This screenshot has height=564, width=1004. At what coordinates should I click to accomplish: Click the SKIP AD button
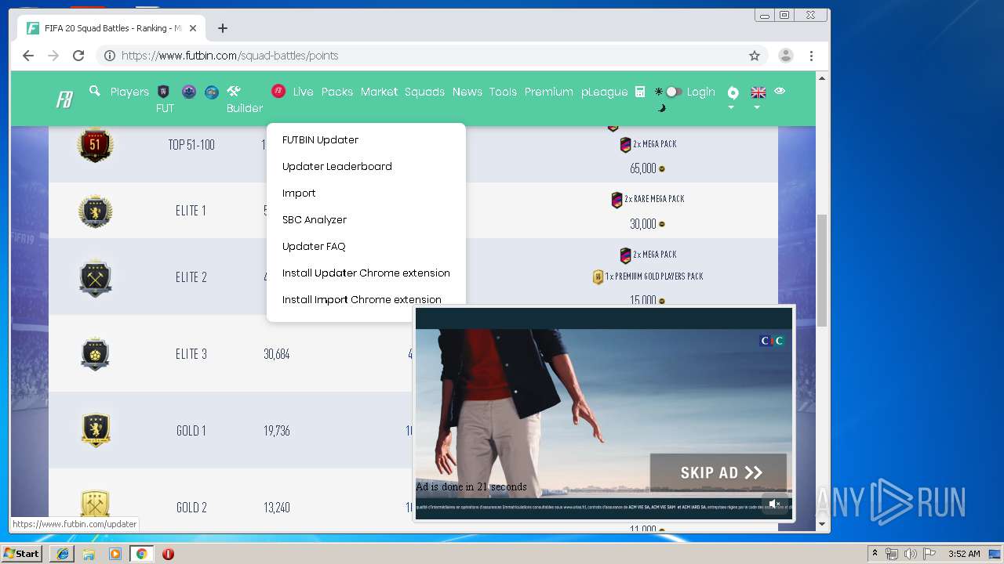(718, 472)
